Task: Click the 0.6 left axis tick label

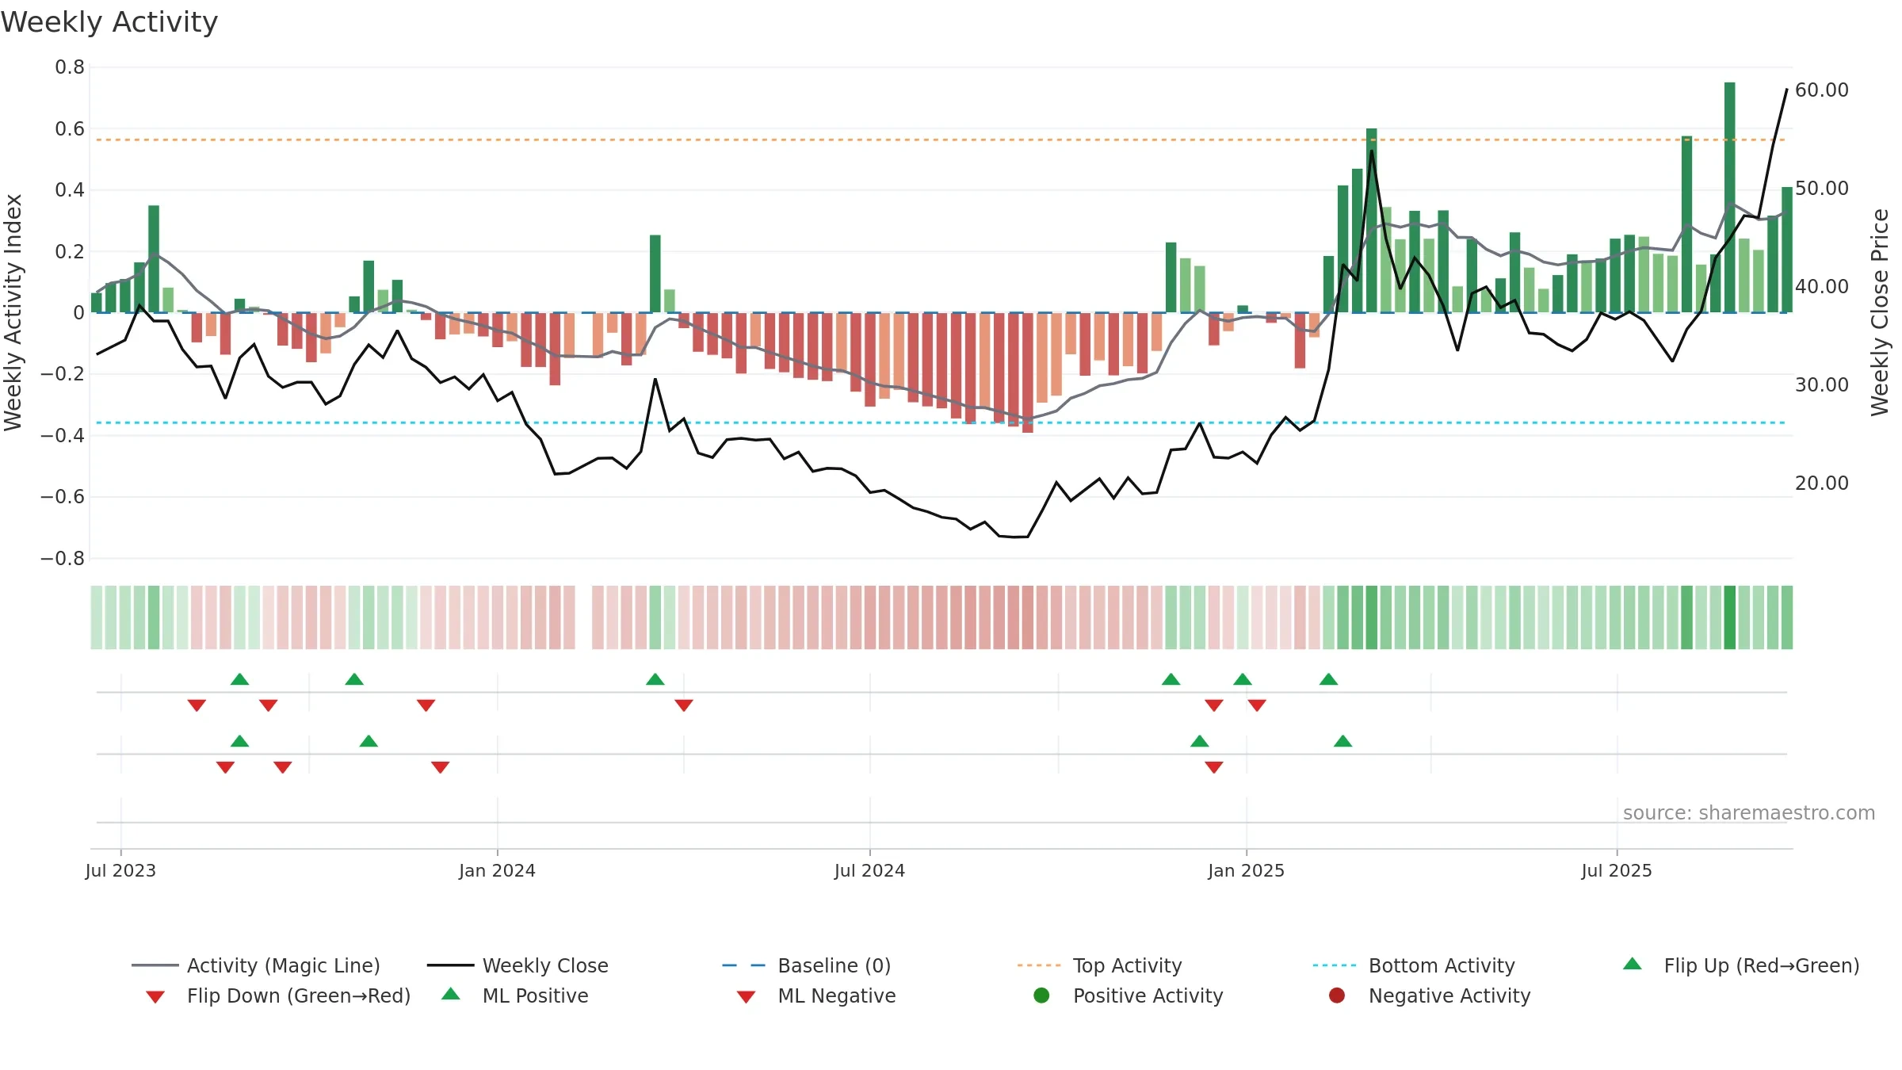Action: point(70,128)
